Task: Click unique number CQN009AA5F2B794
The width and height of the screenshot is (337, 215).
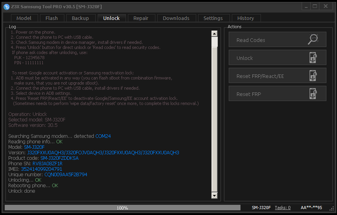Action: click(66, 174)
